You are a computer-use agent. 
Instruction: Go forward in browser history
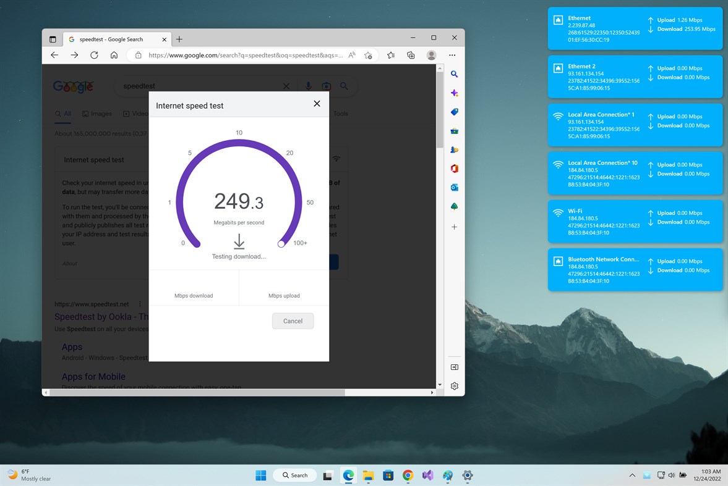(74, 55)
